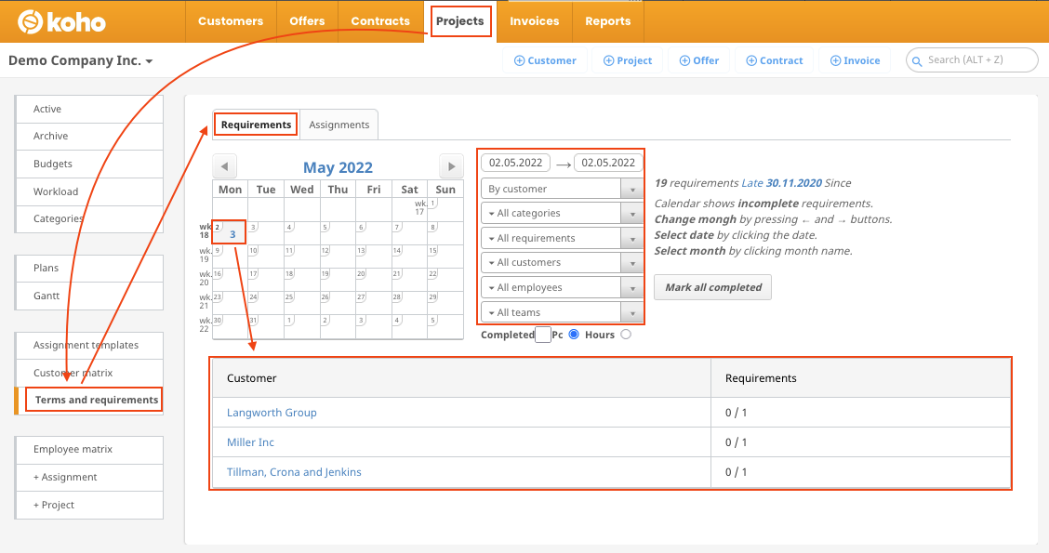Open Categories in sidebar

tap(89, 218)
